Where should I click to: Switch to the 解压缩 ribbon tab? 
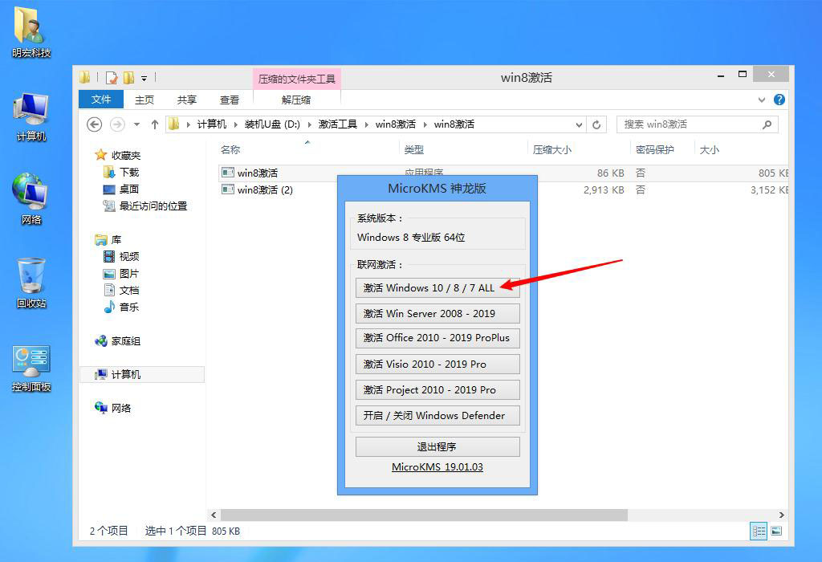[x=296, y=100]
